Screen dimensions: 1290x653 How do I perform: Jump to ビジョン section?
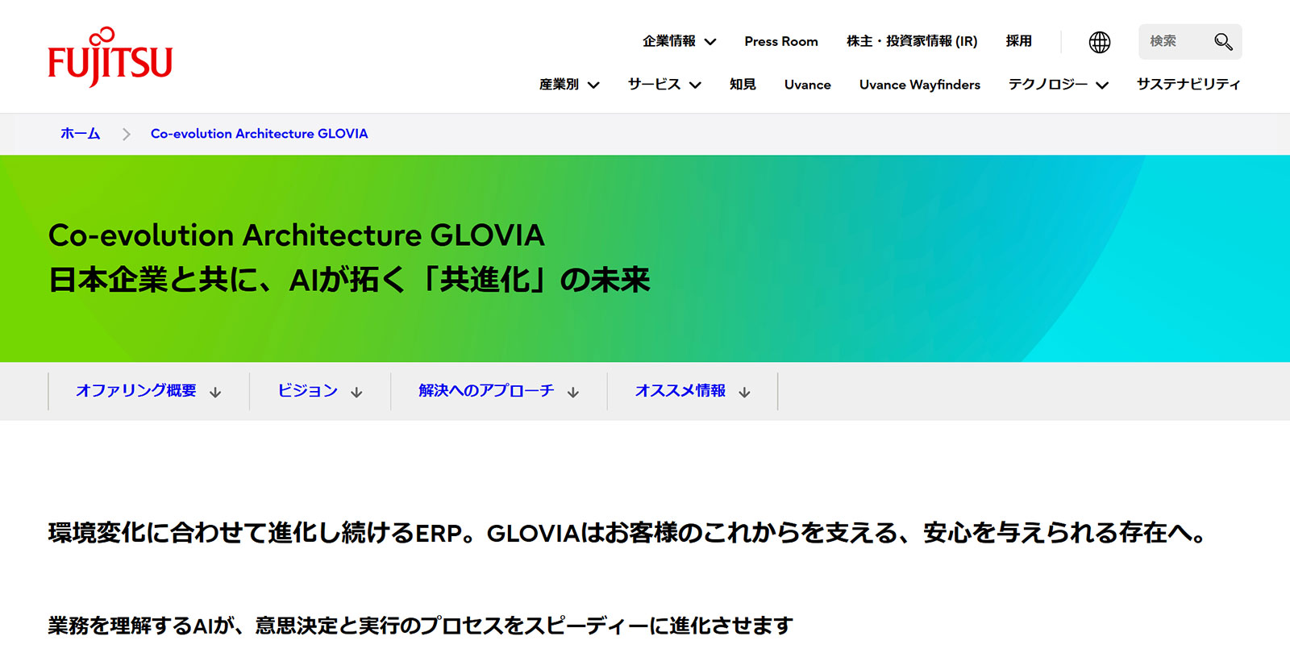click(320, 391)
